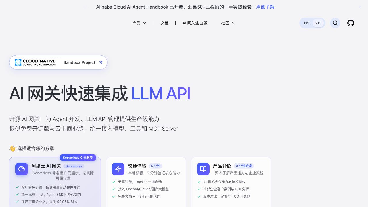Open the 阿里云 AI 网关 card title
This screenshot has height=207, width=368.
(46, 166)
